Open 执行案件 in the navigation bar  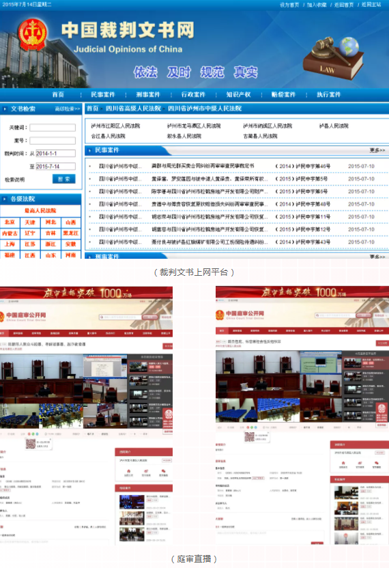coord(329,94)
